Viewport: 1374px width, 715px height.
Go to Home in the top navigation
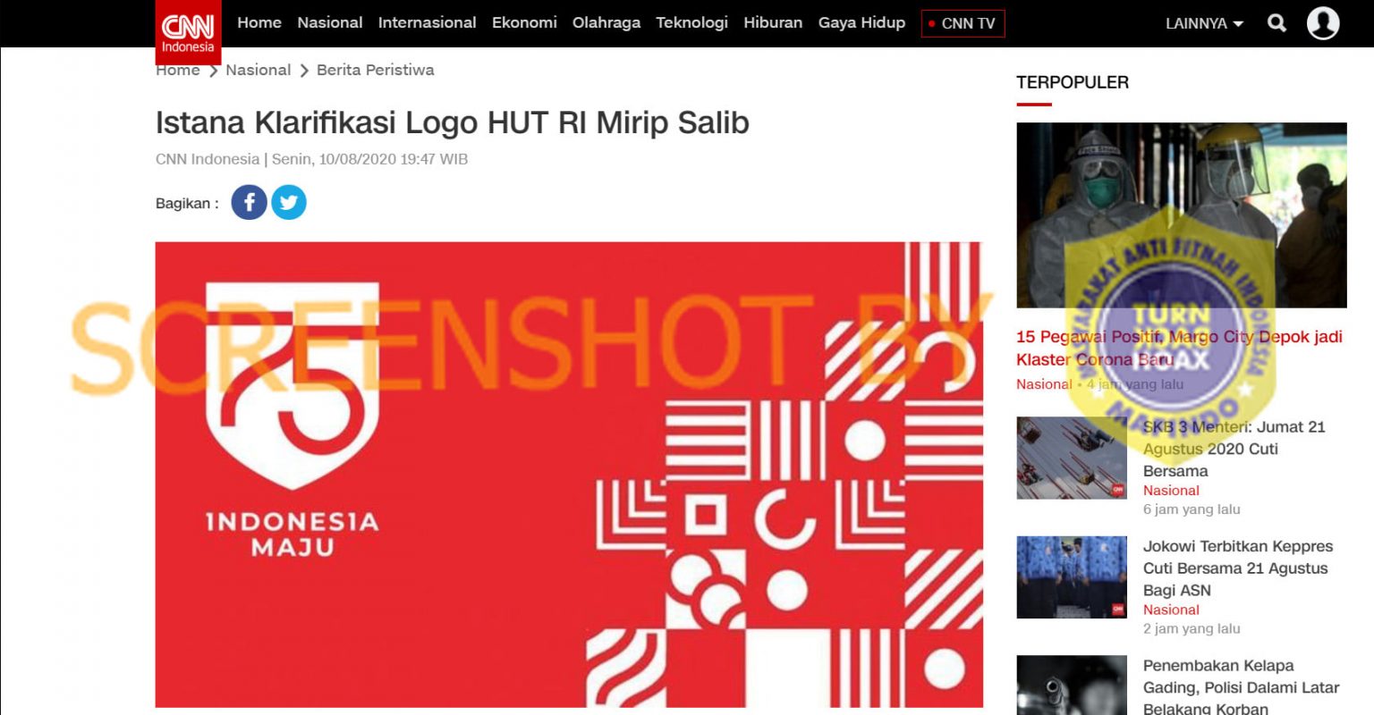coord(259,22)
